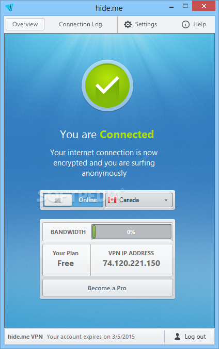Switch to the Overview tab
This screenshot has width=219, height=349.
pyautogui.click(x=25, y=24)
